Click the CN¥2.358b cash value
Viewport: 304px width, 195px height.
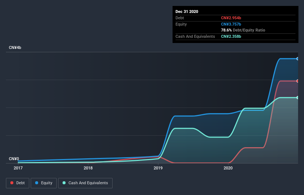231,36
